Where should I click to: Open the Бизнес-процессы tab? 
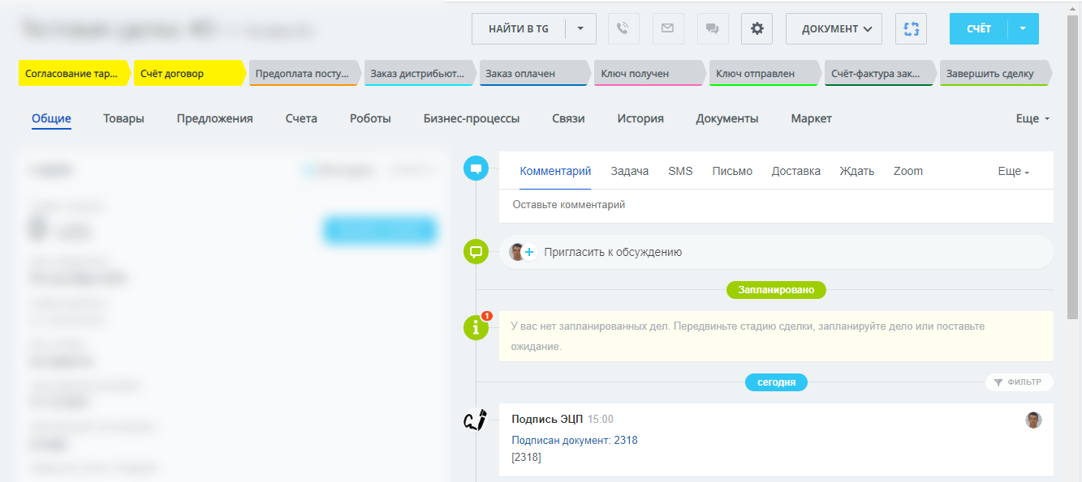click(x=472, y=118)
